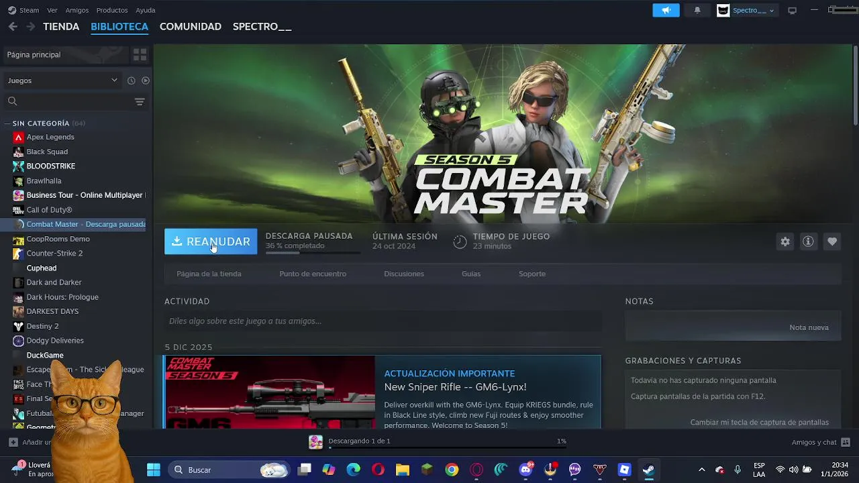Open the Amigos menu

pos(77,10)
